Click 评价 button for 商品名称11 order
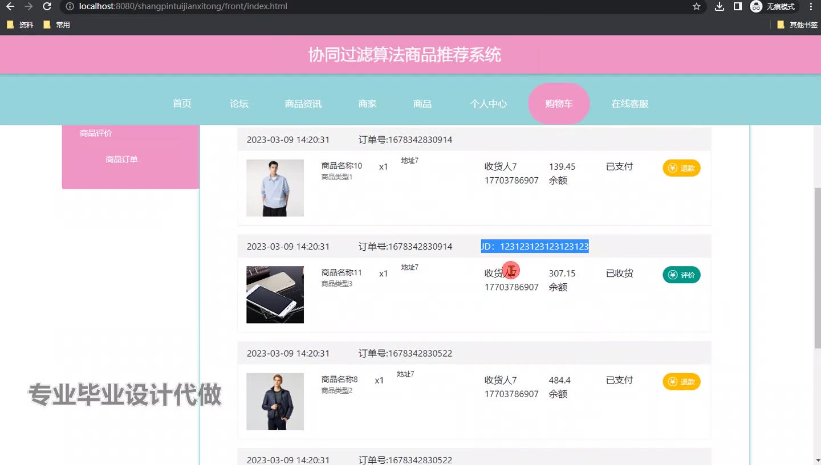This screenshot has width=821, height=465. 681,275
